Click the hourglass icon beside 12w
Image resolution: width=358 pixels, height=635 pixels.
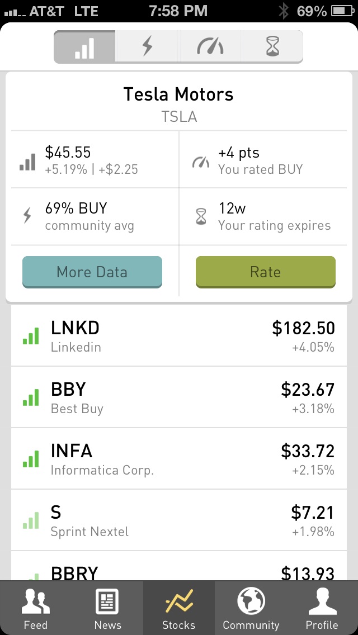[200, 216]
